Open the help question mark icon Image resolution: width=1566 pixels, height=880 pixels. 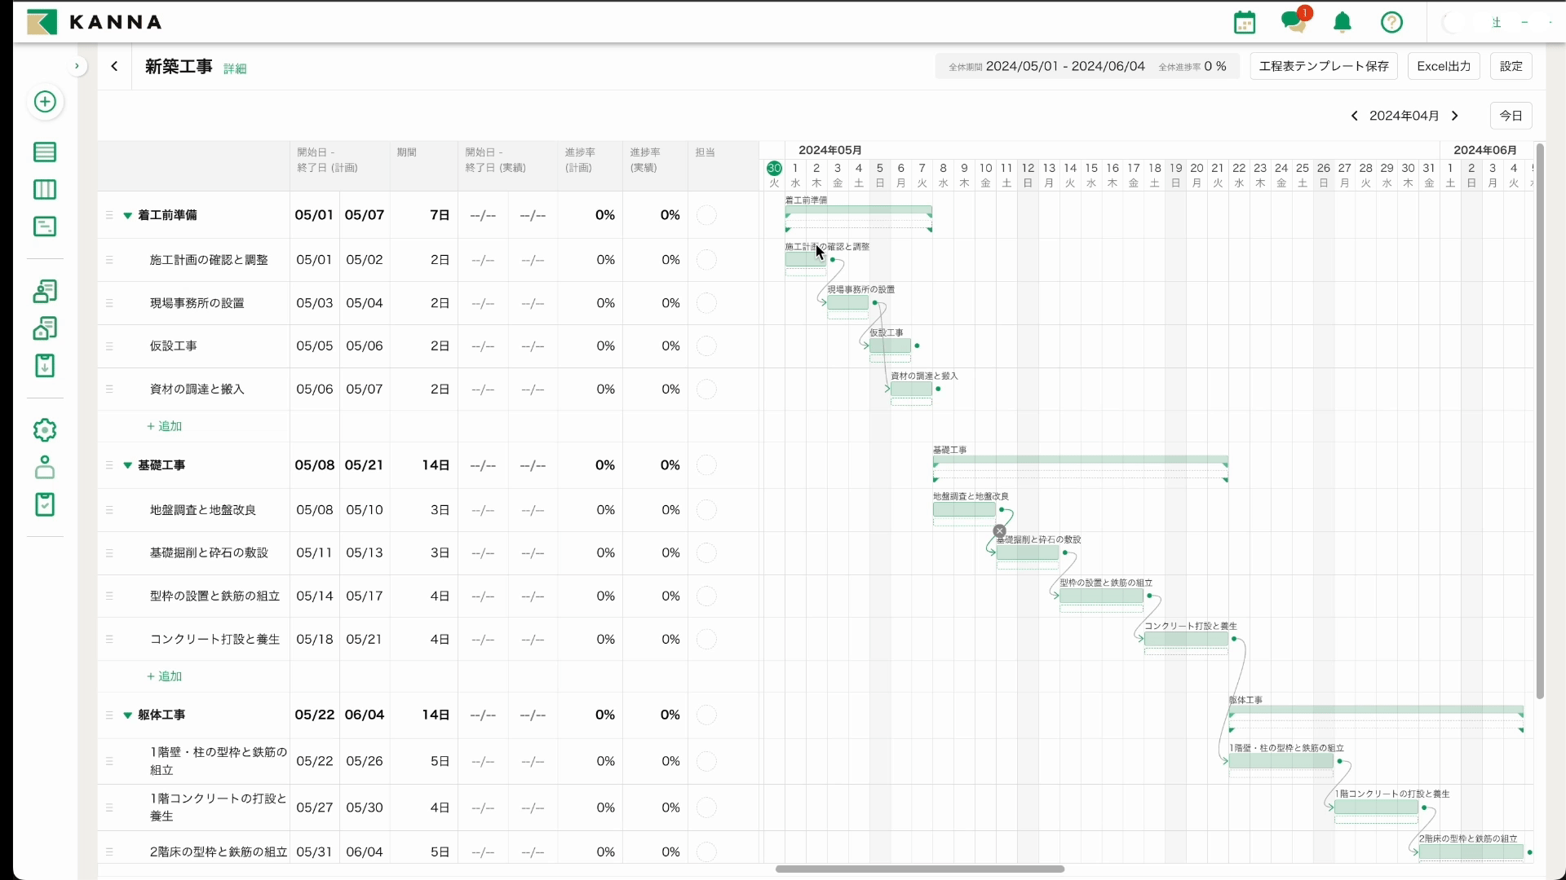pos(1391,22)
